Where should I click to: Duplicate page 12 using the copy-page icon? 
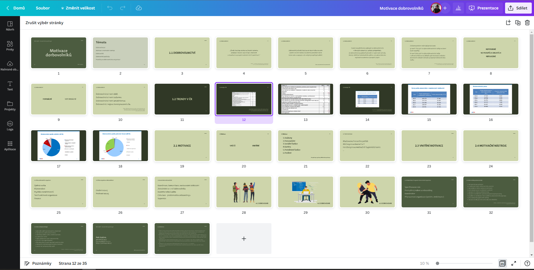coord(518,23)
